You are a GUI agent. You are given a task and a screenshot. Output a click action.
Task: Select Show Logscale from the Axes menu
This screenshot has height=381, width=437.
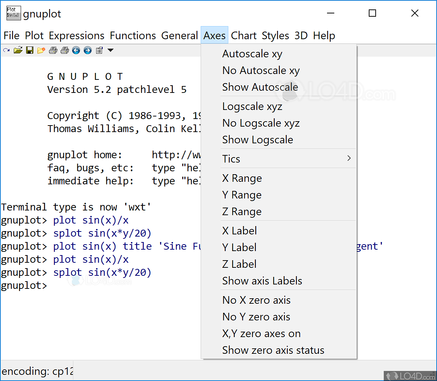pyautogui.click(x=258, y=140)
